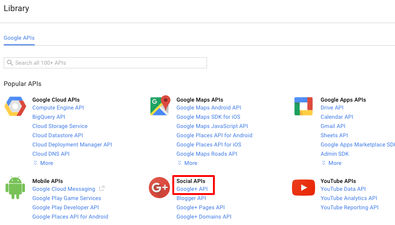Click the Google Maps pin icon

coord(160,106)
